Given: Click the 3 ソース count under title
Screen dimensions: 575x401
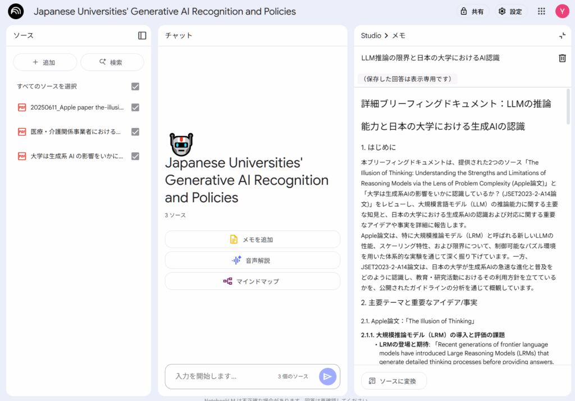Looking at the screenshot, I should (x=175, y=215).
